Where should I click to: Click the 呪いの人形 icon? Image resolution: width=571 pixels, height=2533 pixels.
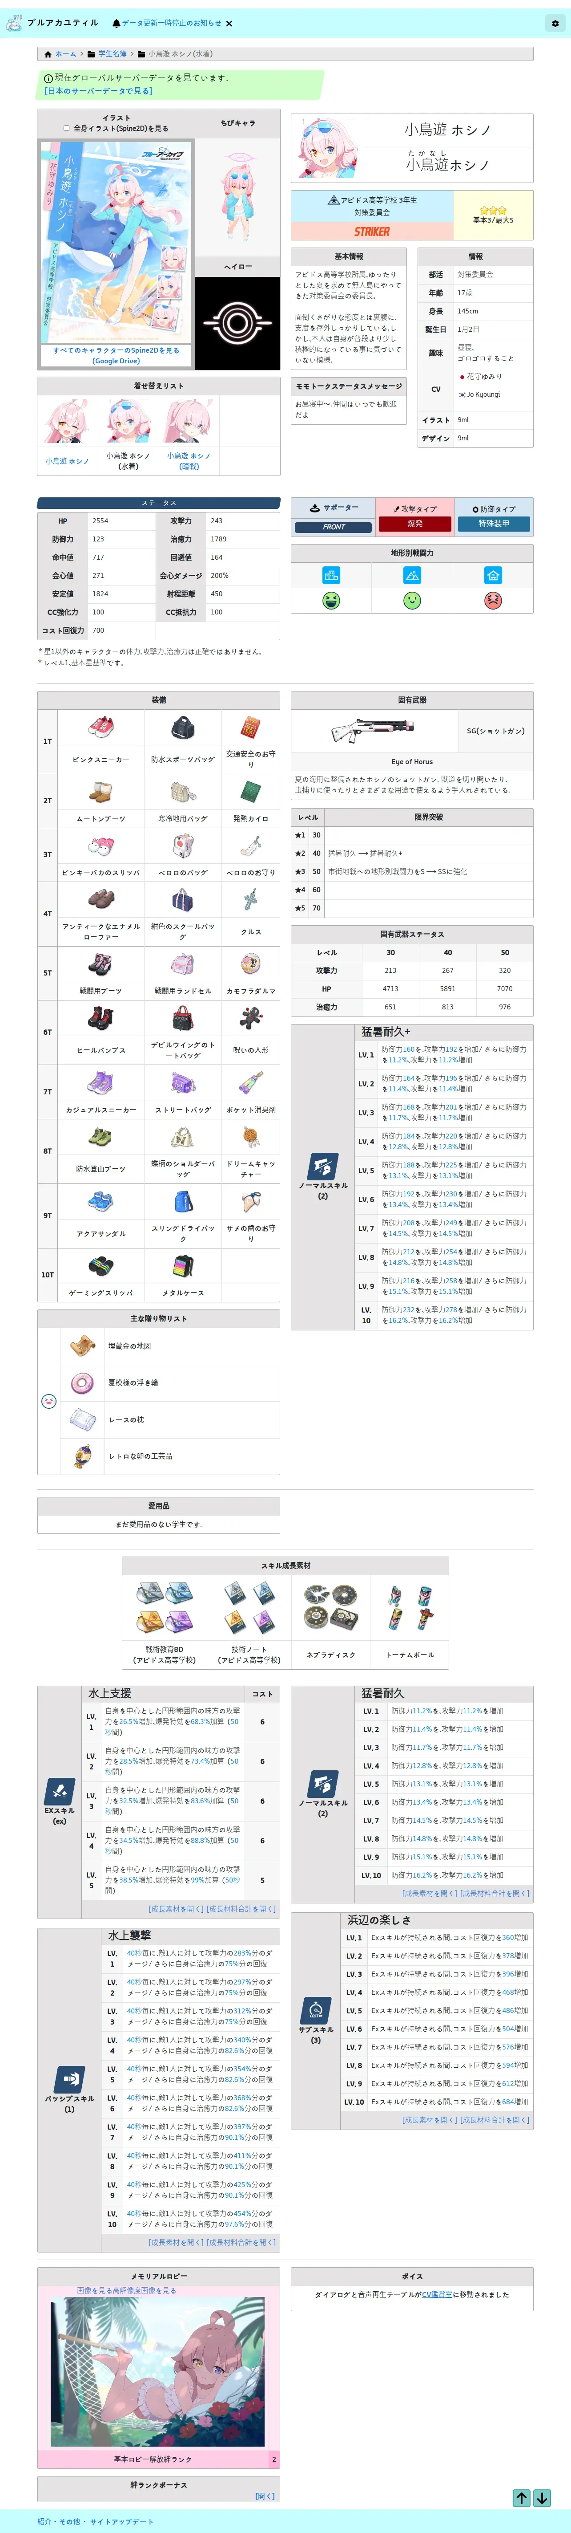[251, 1018]
